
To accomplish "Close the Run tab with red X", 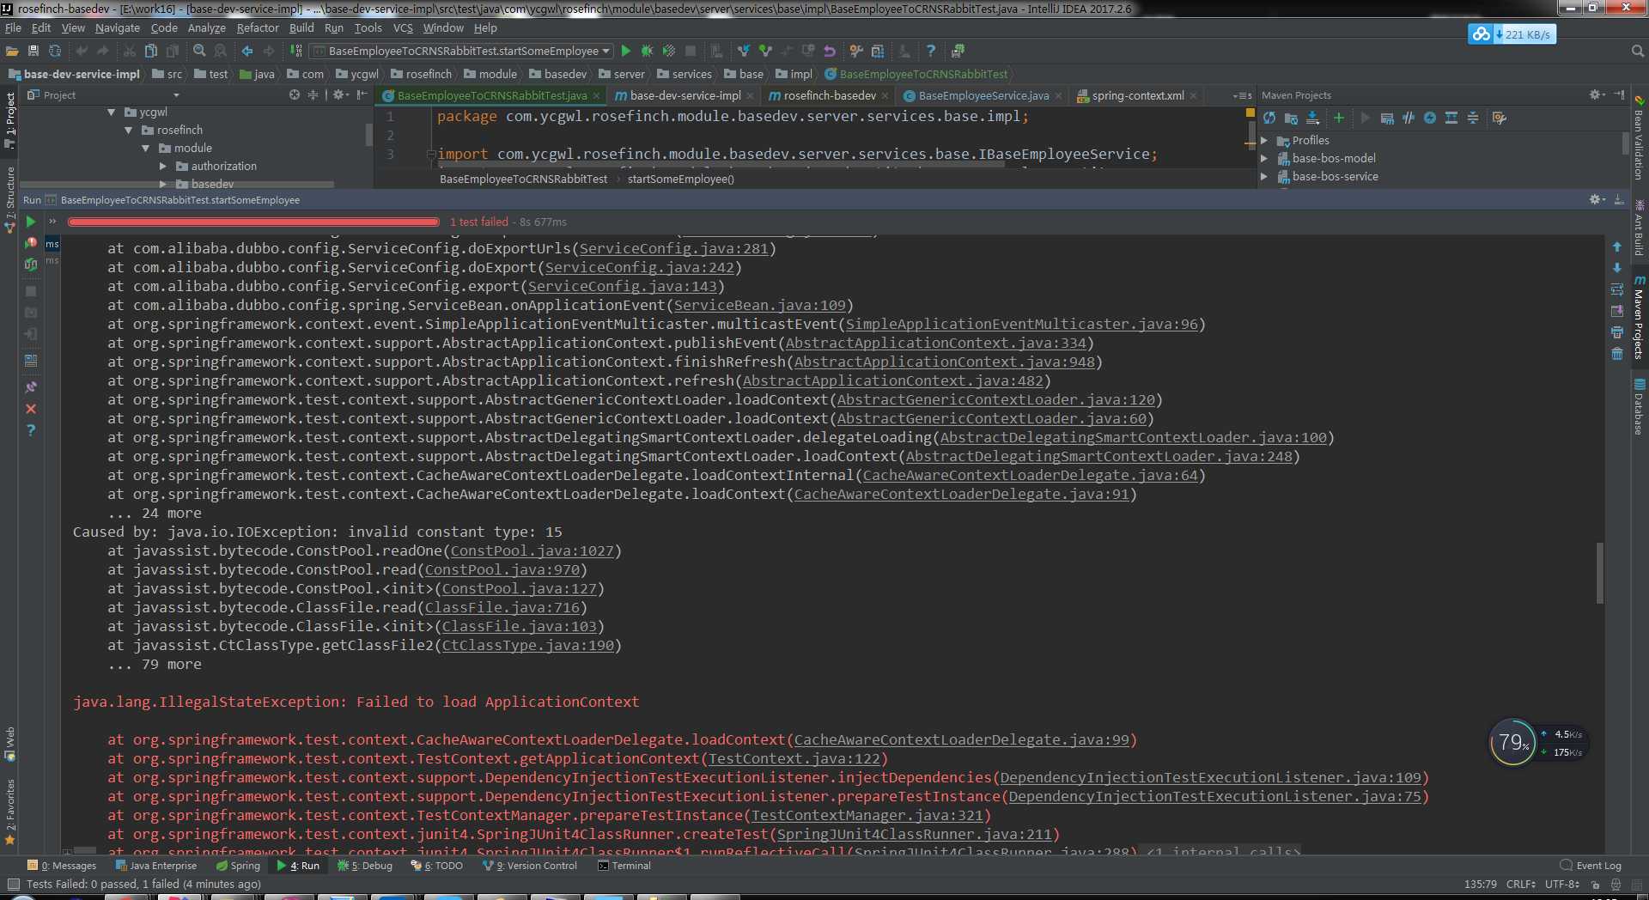I will point(31,409).
